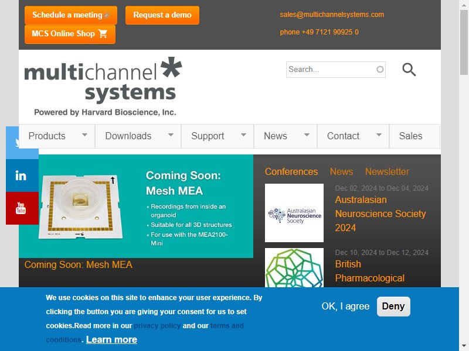Click the Schedule a meeting button
The height and width of the screenshot is (351, 469).
click(x=71, y=15)
